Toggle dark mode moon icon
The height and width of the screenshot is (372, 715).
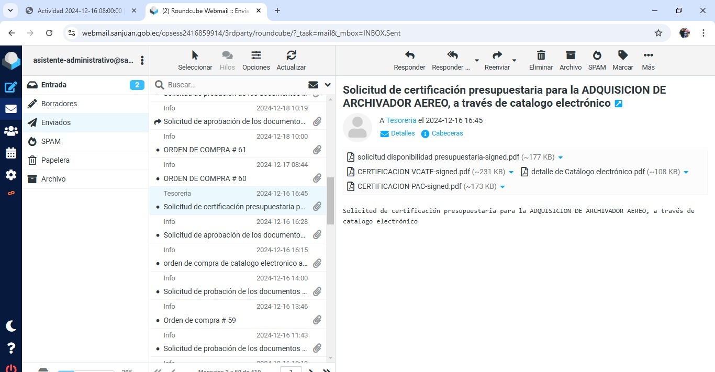11,326
